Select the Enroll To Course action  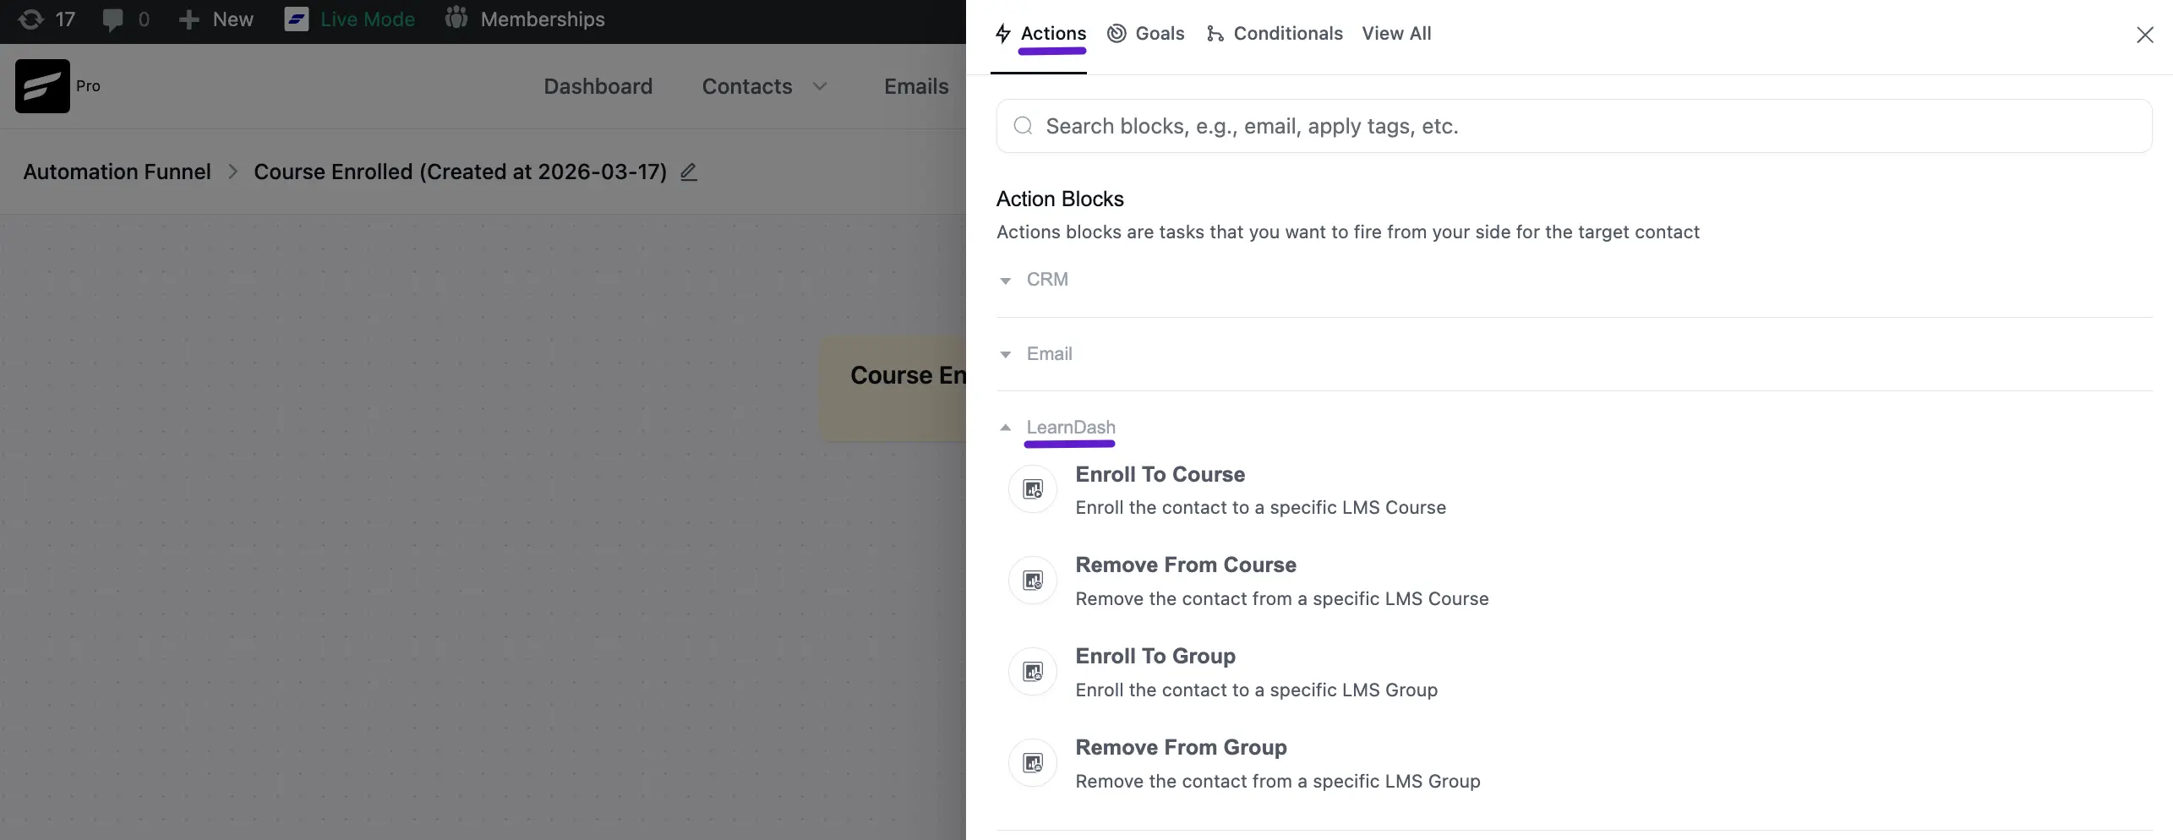pos(1160,474)
